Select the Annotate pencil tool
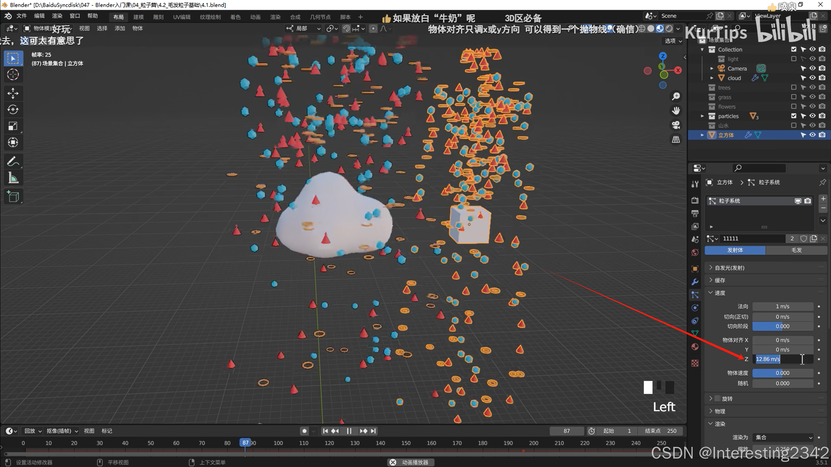 coord(13,161)
